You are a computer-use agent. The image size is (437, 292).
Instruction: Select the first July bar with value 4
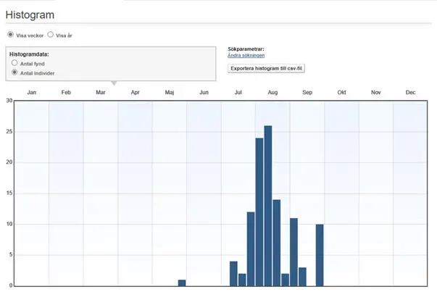click(x=233, y=273)
